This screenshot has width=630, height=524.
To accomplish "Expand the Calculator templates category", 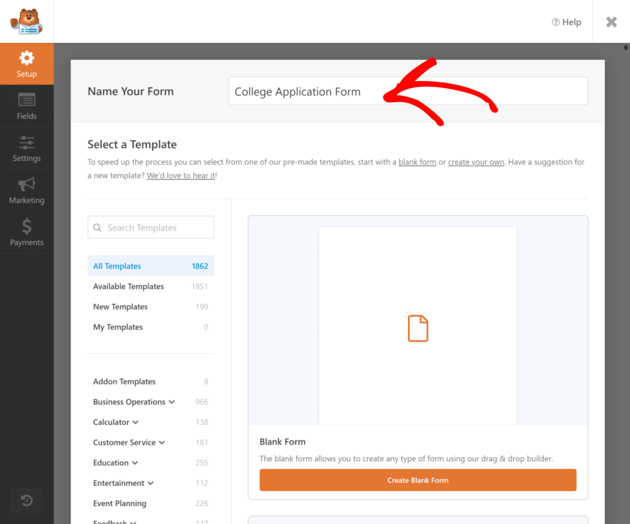I will 113,422.
